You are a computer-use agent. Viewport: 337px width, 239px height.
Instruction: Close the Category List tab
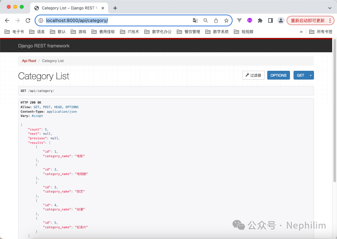point(103,8)
